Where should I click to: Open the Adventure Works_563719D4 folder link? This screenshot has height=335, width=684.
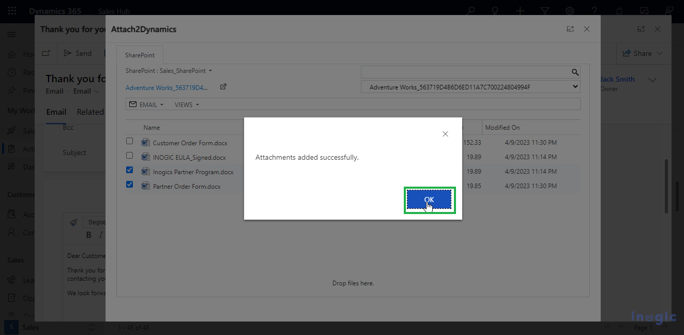(166, 87)
